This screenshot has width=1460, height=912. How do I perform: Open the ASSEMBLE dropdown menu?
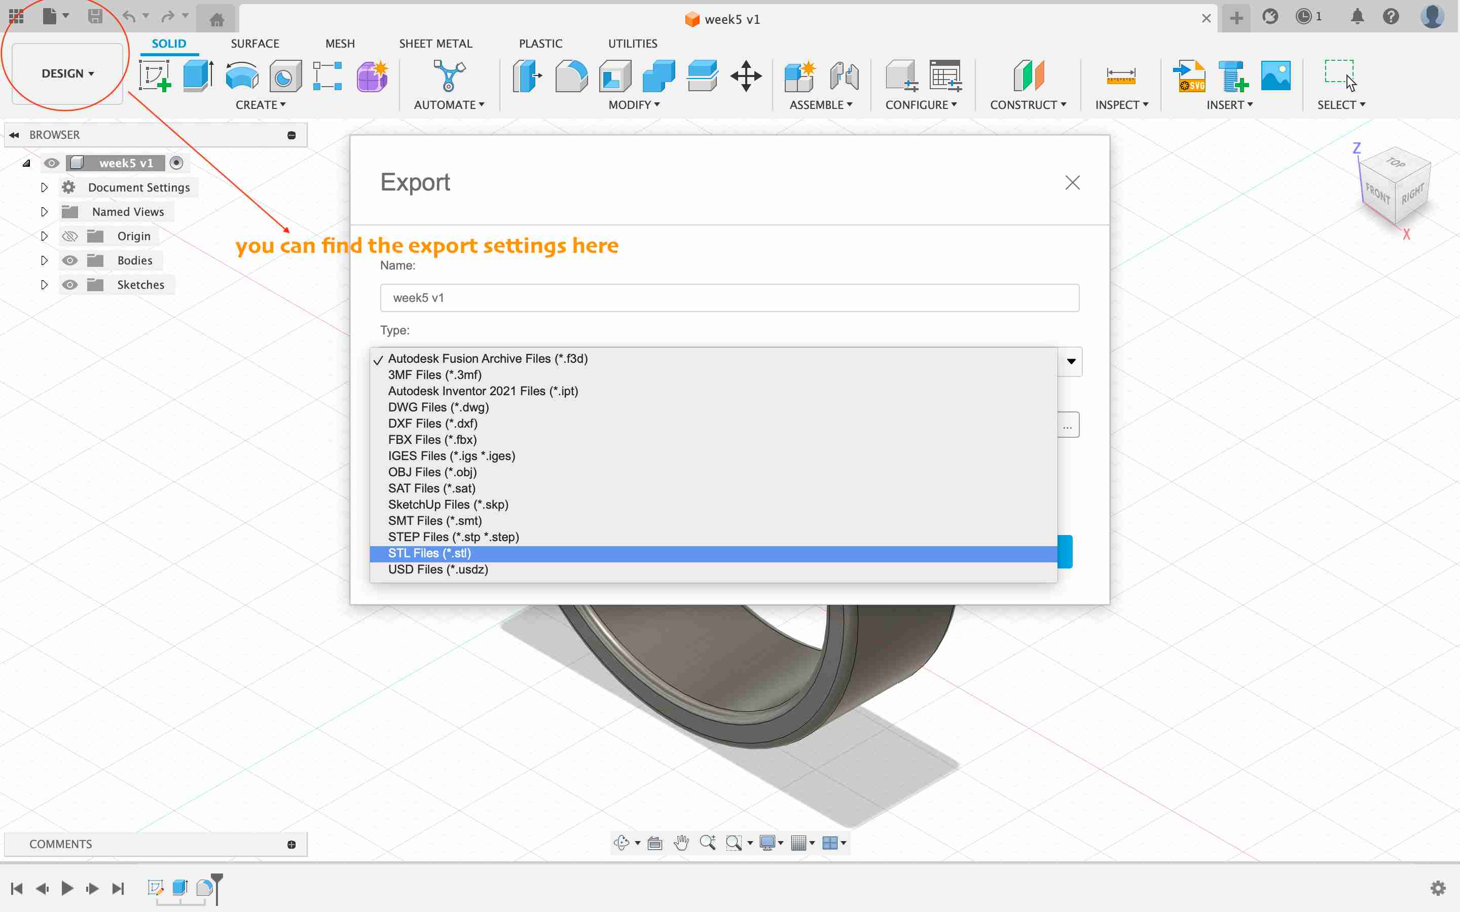coord(821,105)
